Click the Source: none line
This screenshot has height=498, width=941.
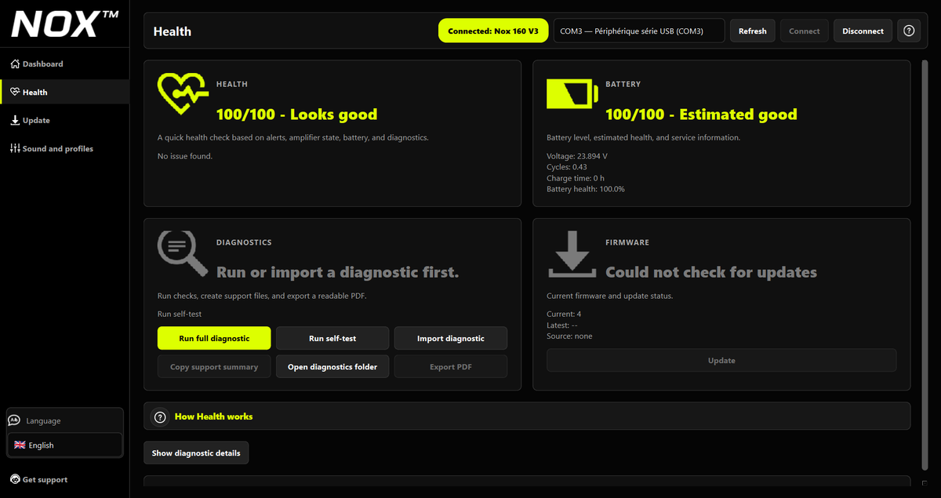(569, 336)
